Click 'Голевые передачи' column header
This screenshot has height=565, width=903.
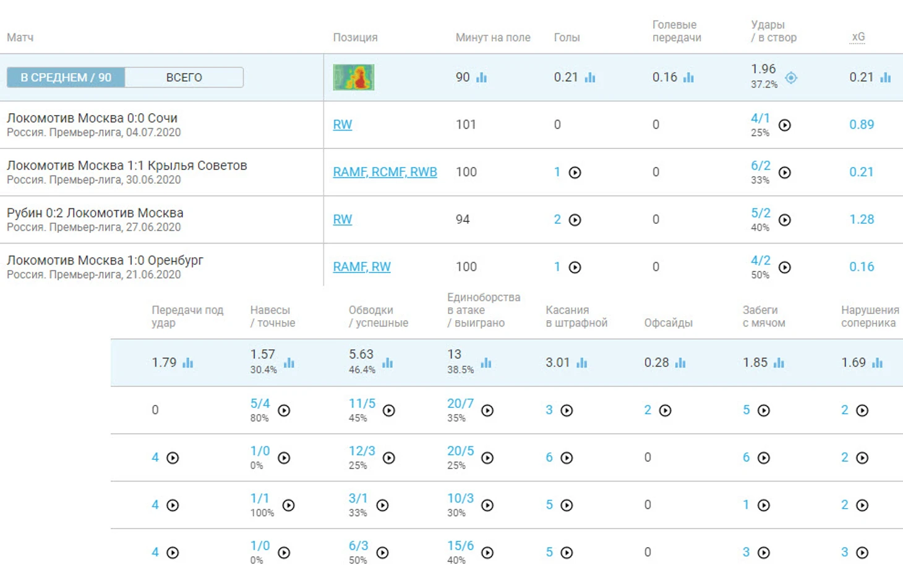coord(677,31)
